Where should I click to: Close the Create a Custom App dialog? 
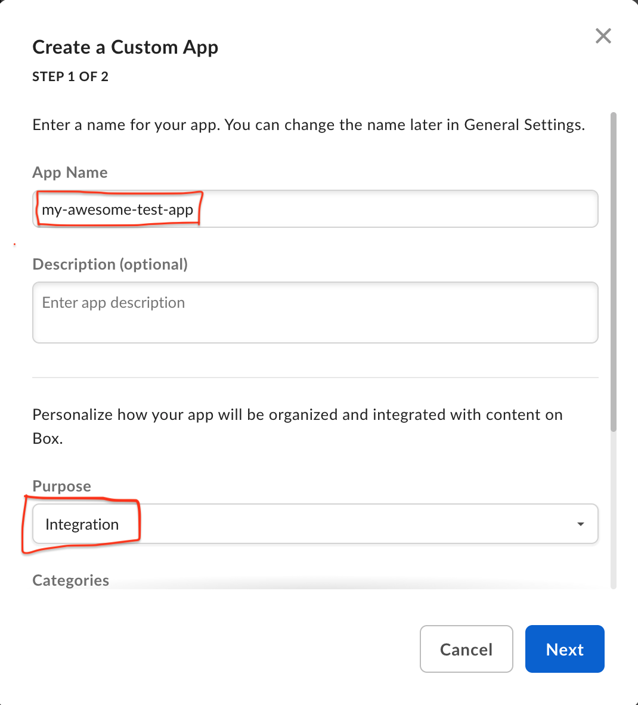tap(603, 36)
